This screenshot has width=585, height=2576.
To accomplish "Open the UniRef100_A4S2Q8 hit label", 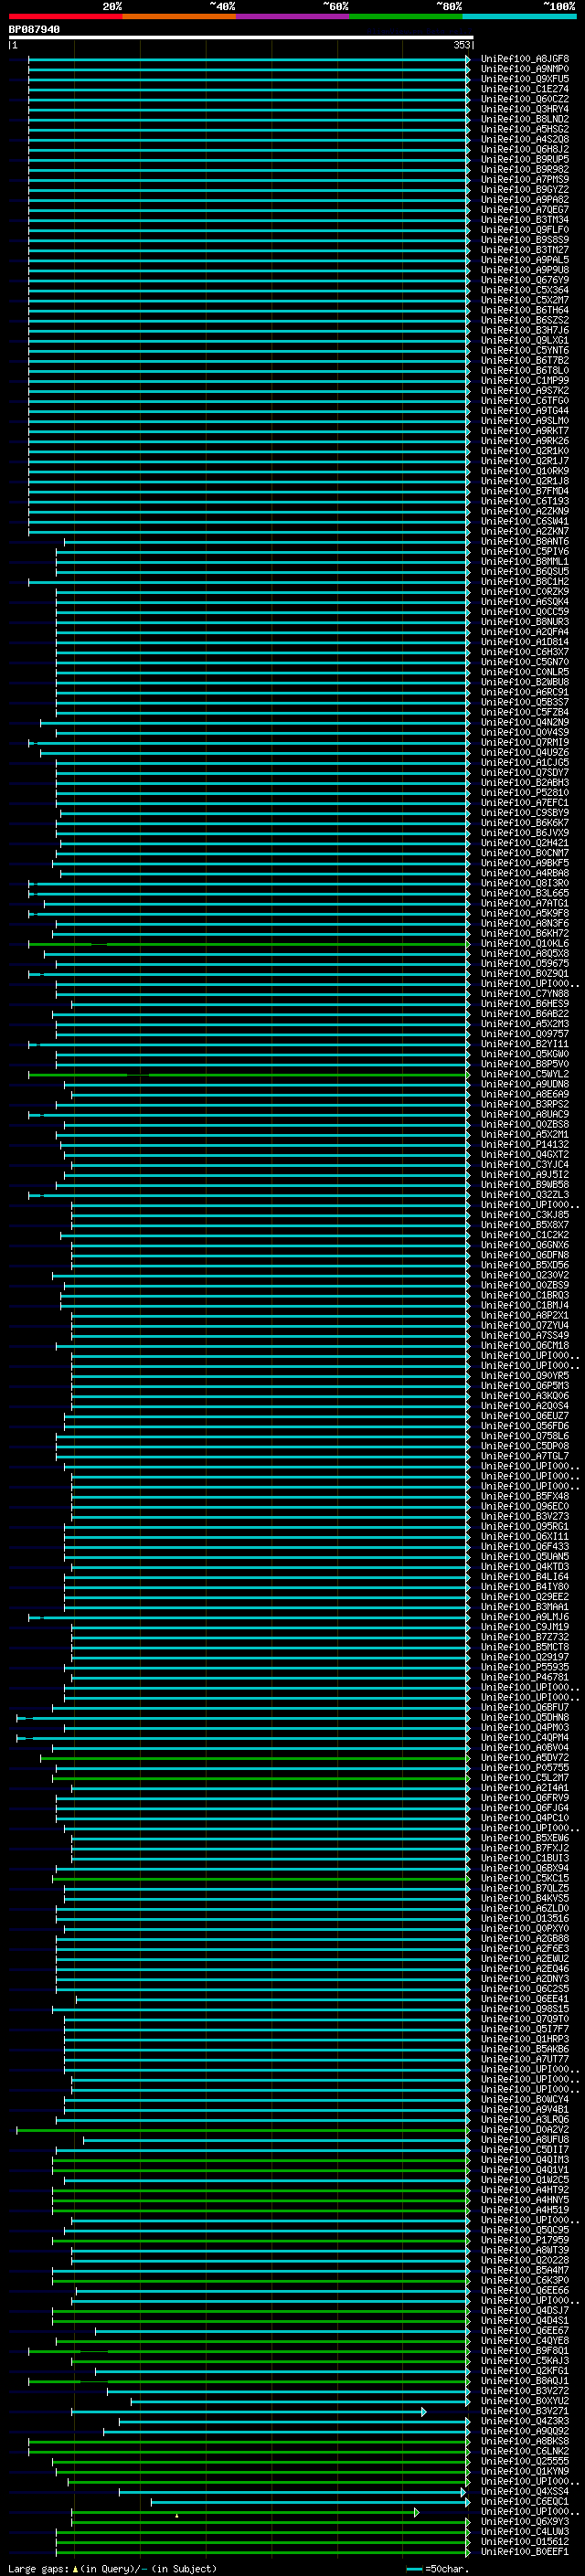I will [525, 139].
